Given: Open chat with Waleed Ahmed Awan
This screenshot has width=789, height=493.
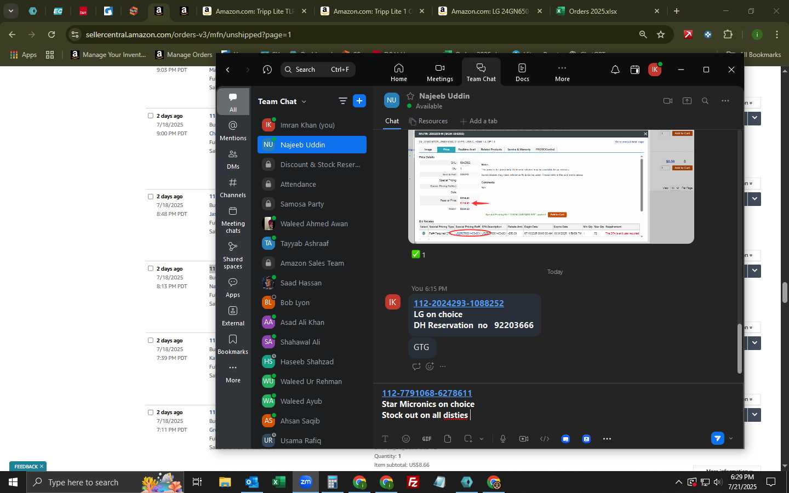Looking at the screenshot, I should pyautogui.click(x=312, y=223).
